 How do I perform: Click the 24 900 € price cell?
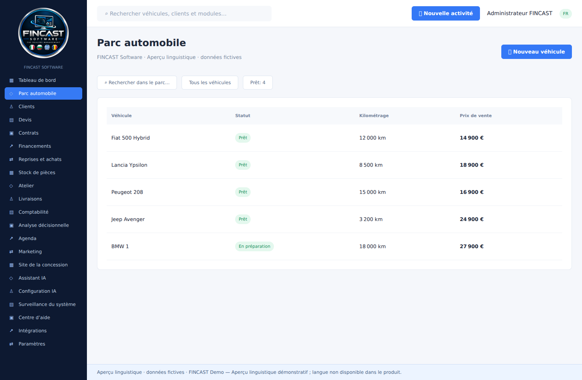[472, 219]
